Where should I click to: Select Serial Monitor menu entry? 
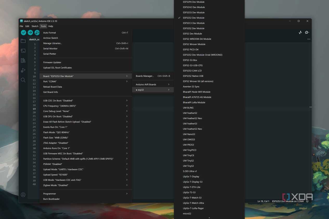coord(85,49)
